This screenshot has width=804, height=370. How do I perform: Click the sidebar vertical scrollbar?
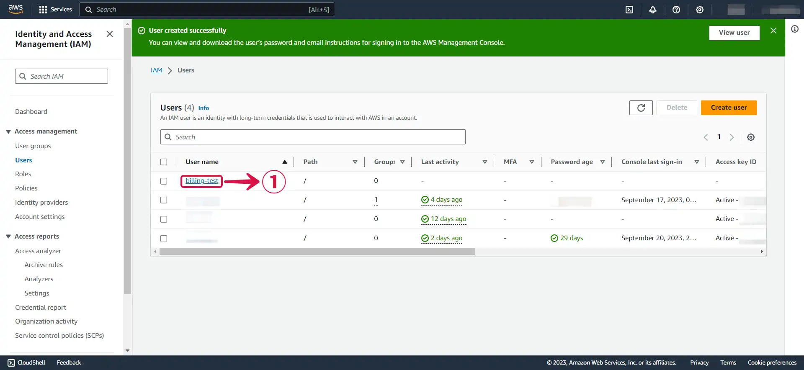128,161
